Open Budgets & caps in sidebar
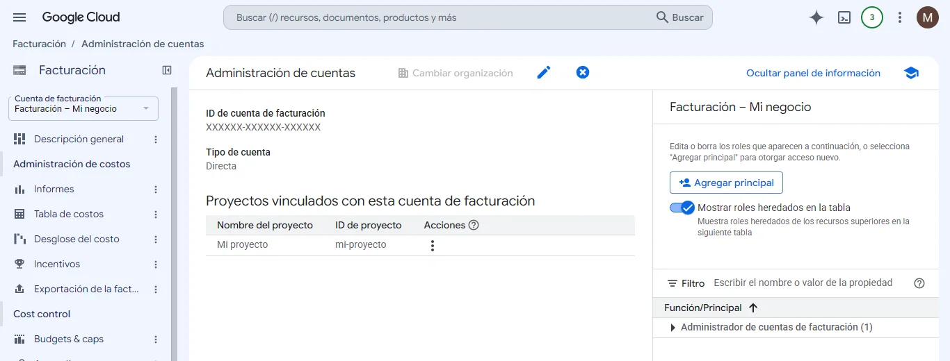The height and width of the screenshot is (361, 950). coord(69,339)
